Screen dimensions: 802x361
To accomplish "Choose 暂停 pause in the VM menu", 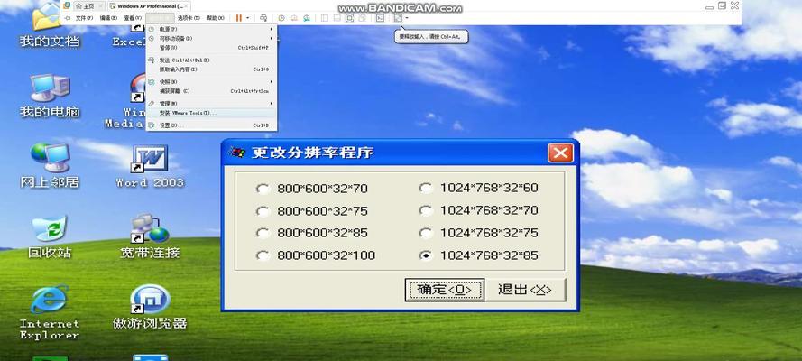I will click(211, 48).
